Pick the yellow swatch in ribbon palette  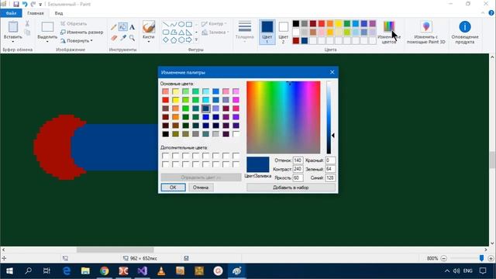pyautogui.click(x=339, y=24)
